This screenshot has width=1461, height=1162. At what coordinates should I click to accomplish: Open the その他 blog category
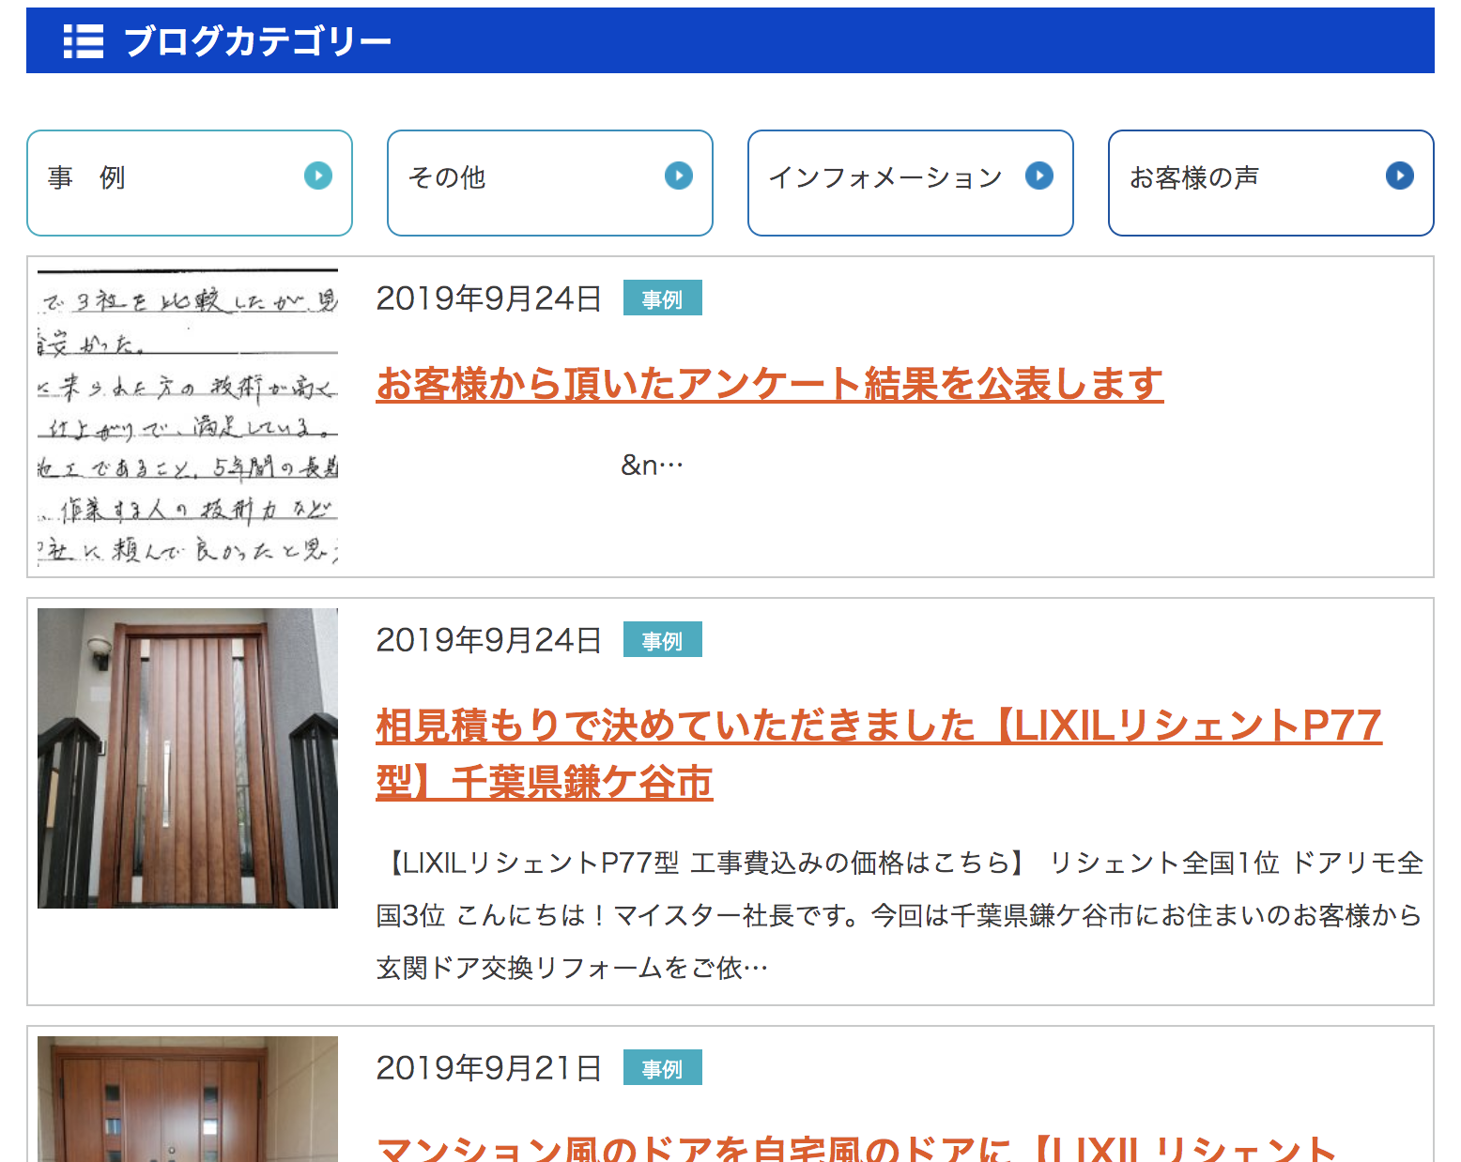coord(550,183)
